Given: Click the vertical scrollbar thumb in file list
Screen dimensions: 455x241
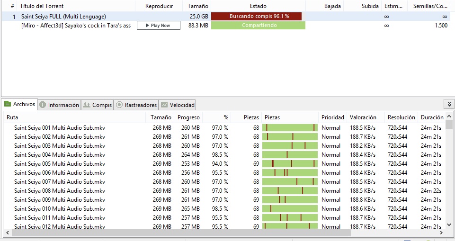Looking at the screenshot, I should [449, 125].
